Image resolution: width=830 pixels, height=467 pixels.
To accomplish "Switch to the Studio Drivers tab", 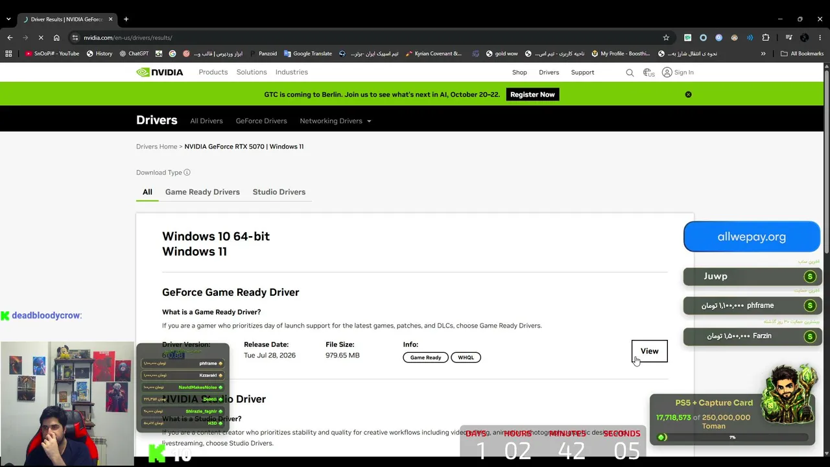I will click(x=279, y=192).
